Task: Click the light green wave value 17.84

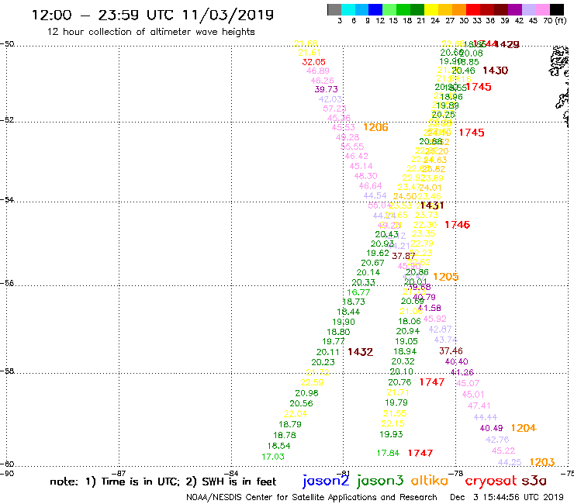Action: [388, 453]
